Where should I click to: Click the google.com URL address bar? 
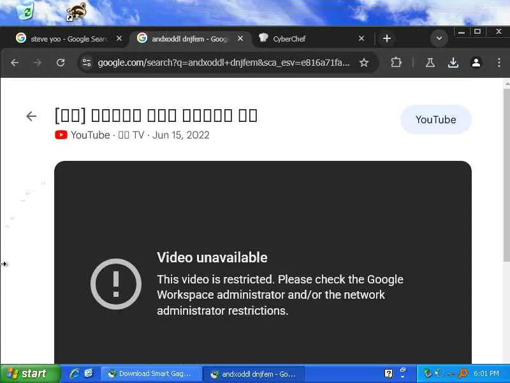point(224,62)
